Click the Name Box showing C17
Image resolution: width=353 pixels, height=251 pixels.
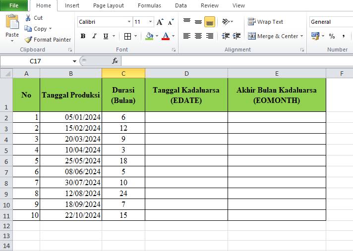36,61
